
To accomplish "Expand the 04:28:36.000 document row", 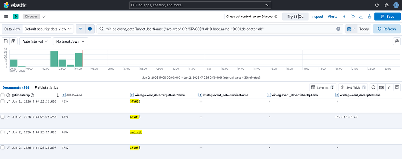I will (x=8, y=101).
